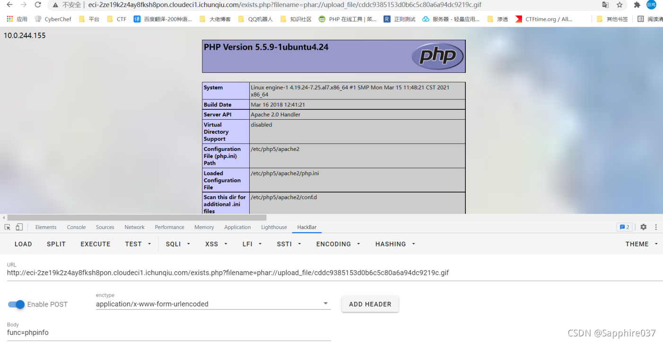Open the 渗透 bookmark folder
663x343 pixels.
pyautogui.click(x=497, y=19)
